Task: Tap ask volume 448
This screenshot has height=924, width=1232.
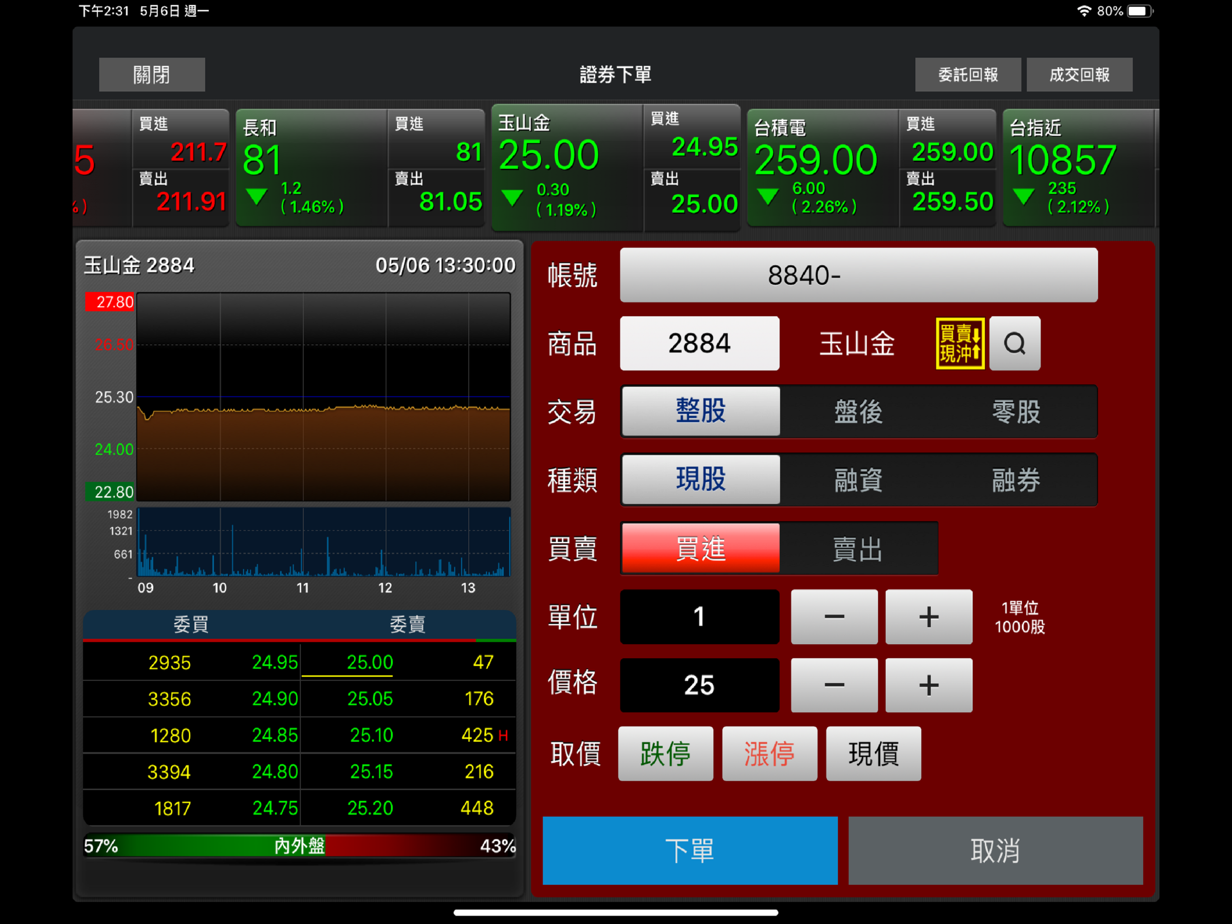Action: coord(477,808)
